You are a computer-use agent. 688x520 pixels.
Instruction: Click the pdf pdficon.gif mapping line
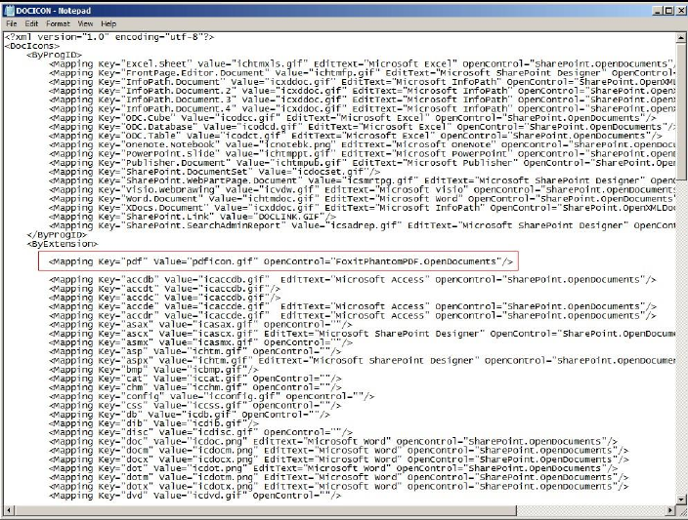(x=280, y=261)
